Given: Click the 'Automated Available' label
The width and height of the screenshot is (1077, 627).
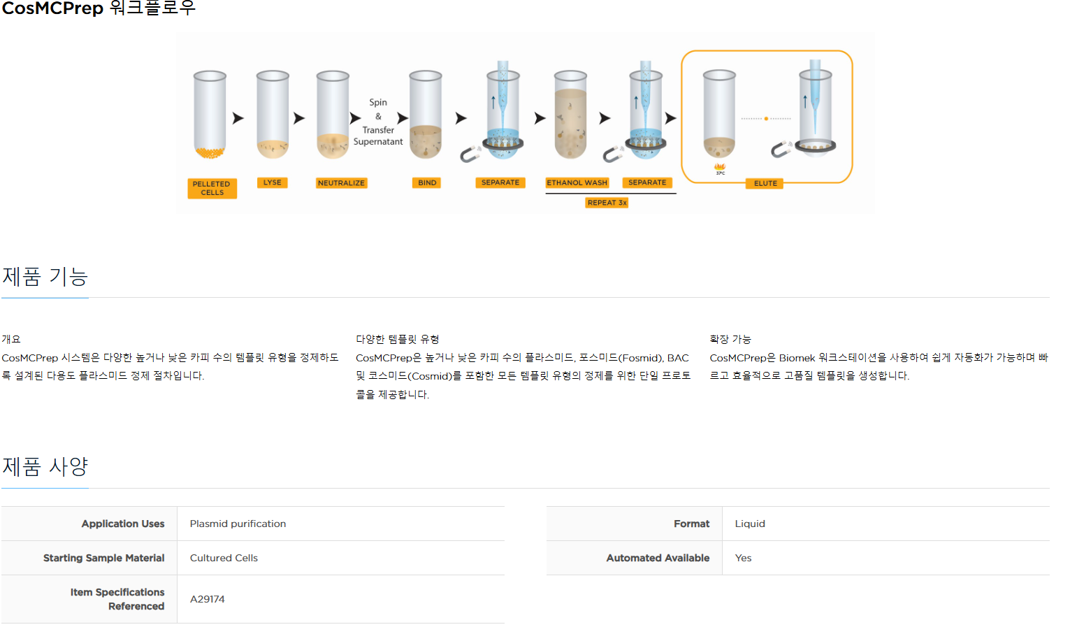Looking at the screenshot, I should tap(658, 558).
